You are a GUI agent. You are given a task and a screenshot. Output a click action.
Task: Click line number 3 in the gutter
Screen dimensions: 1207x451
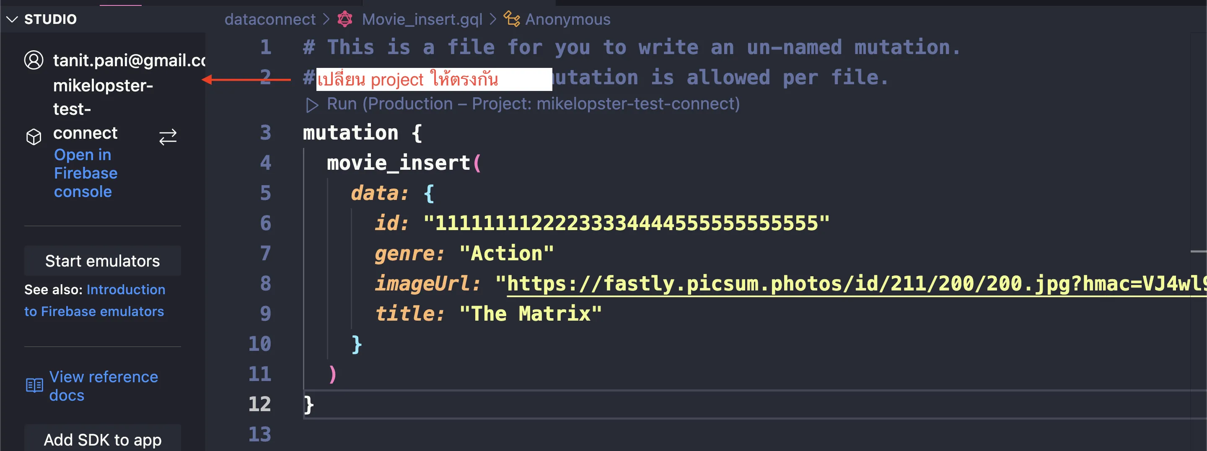pyautogui.click(x=266, y=133)
